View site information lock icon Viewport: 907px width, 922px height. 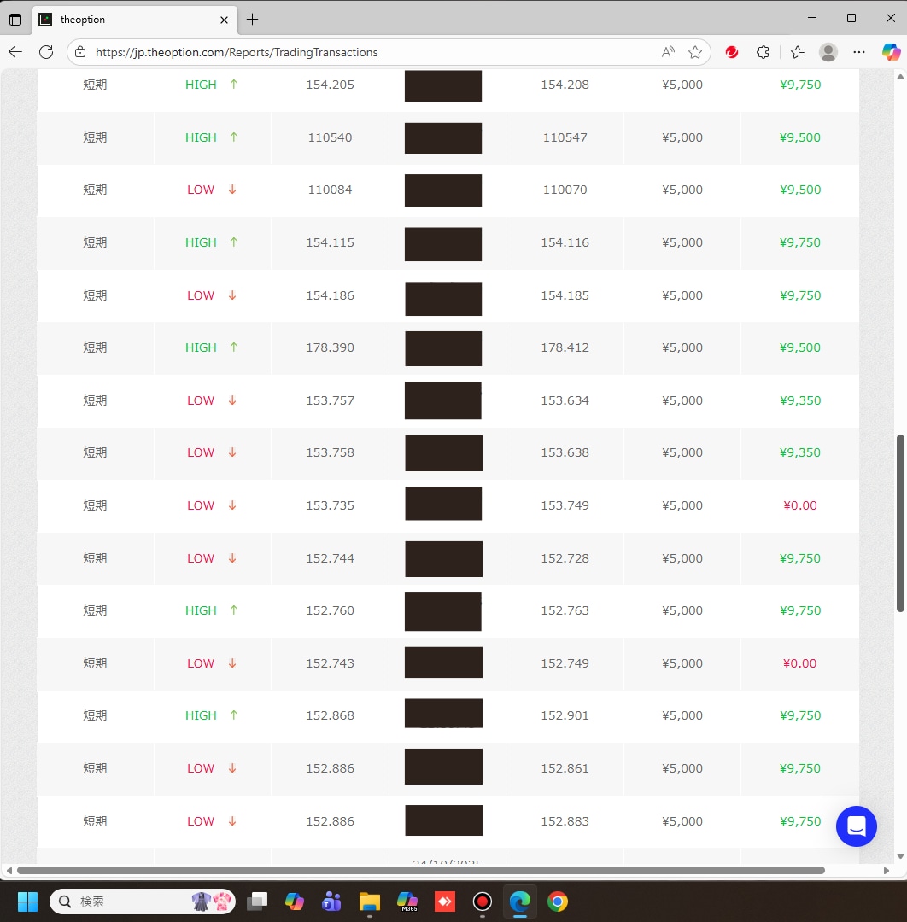[x=80, y=52]
